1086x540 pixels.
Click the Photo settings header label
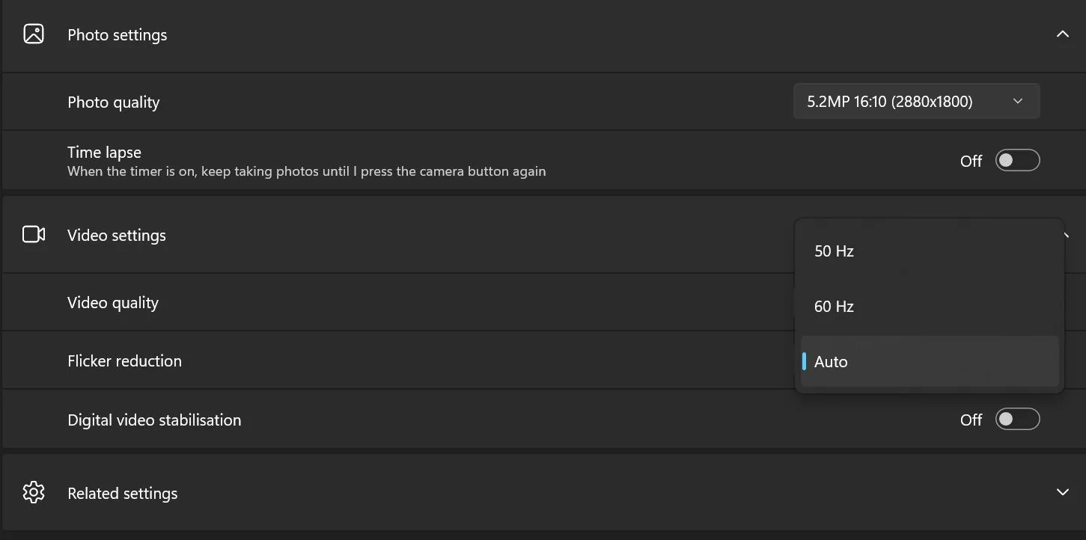(x=118, y=35)
